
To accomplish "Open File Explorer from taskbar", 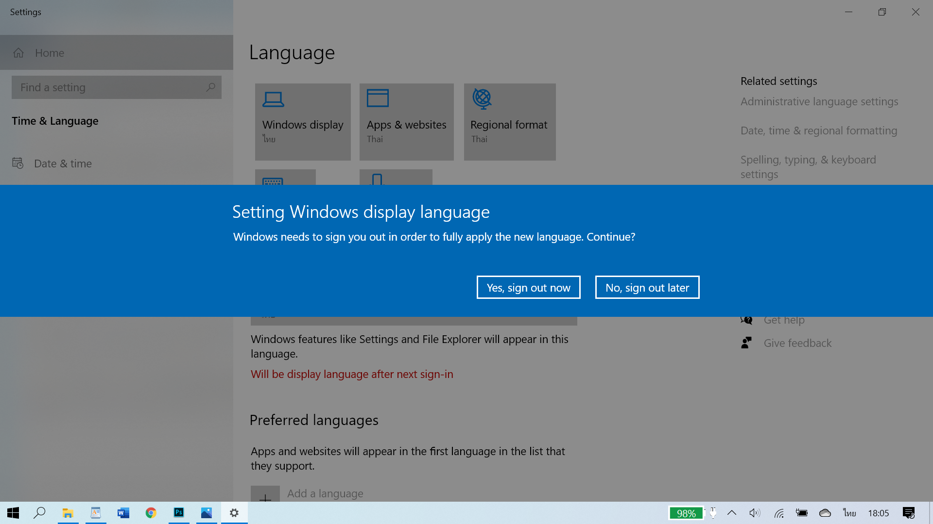I will coord(68,513).
